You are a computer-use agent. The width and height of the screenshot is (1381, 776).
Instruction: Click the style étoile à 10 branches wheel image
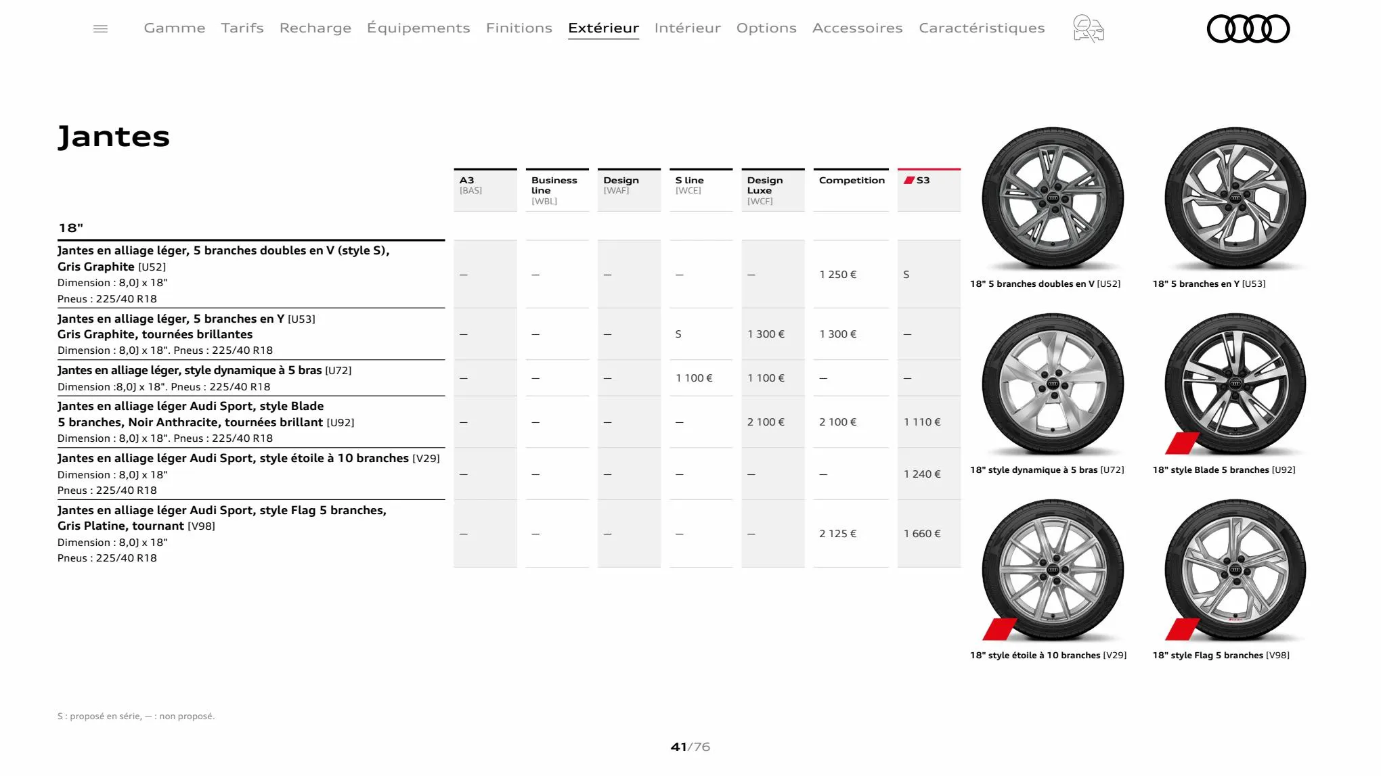pos(1053,570)
